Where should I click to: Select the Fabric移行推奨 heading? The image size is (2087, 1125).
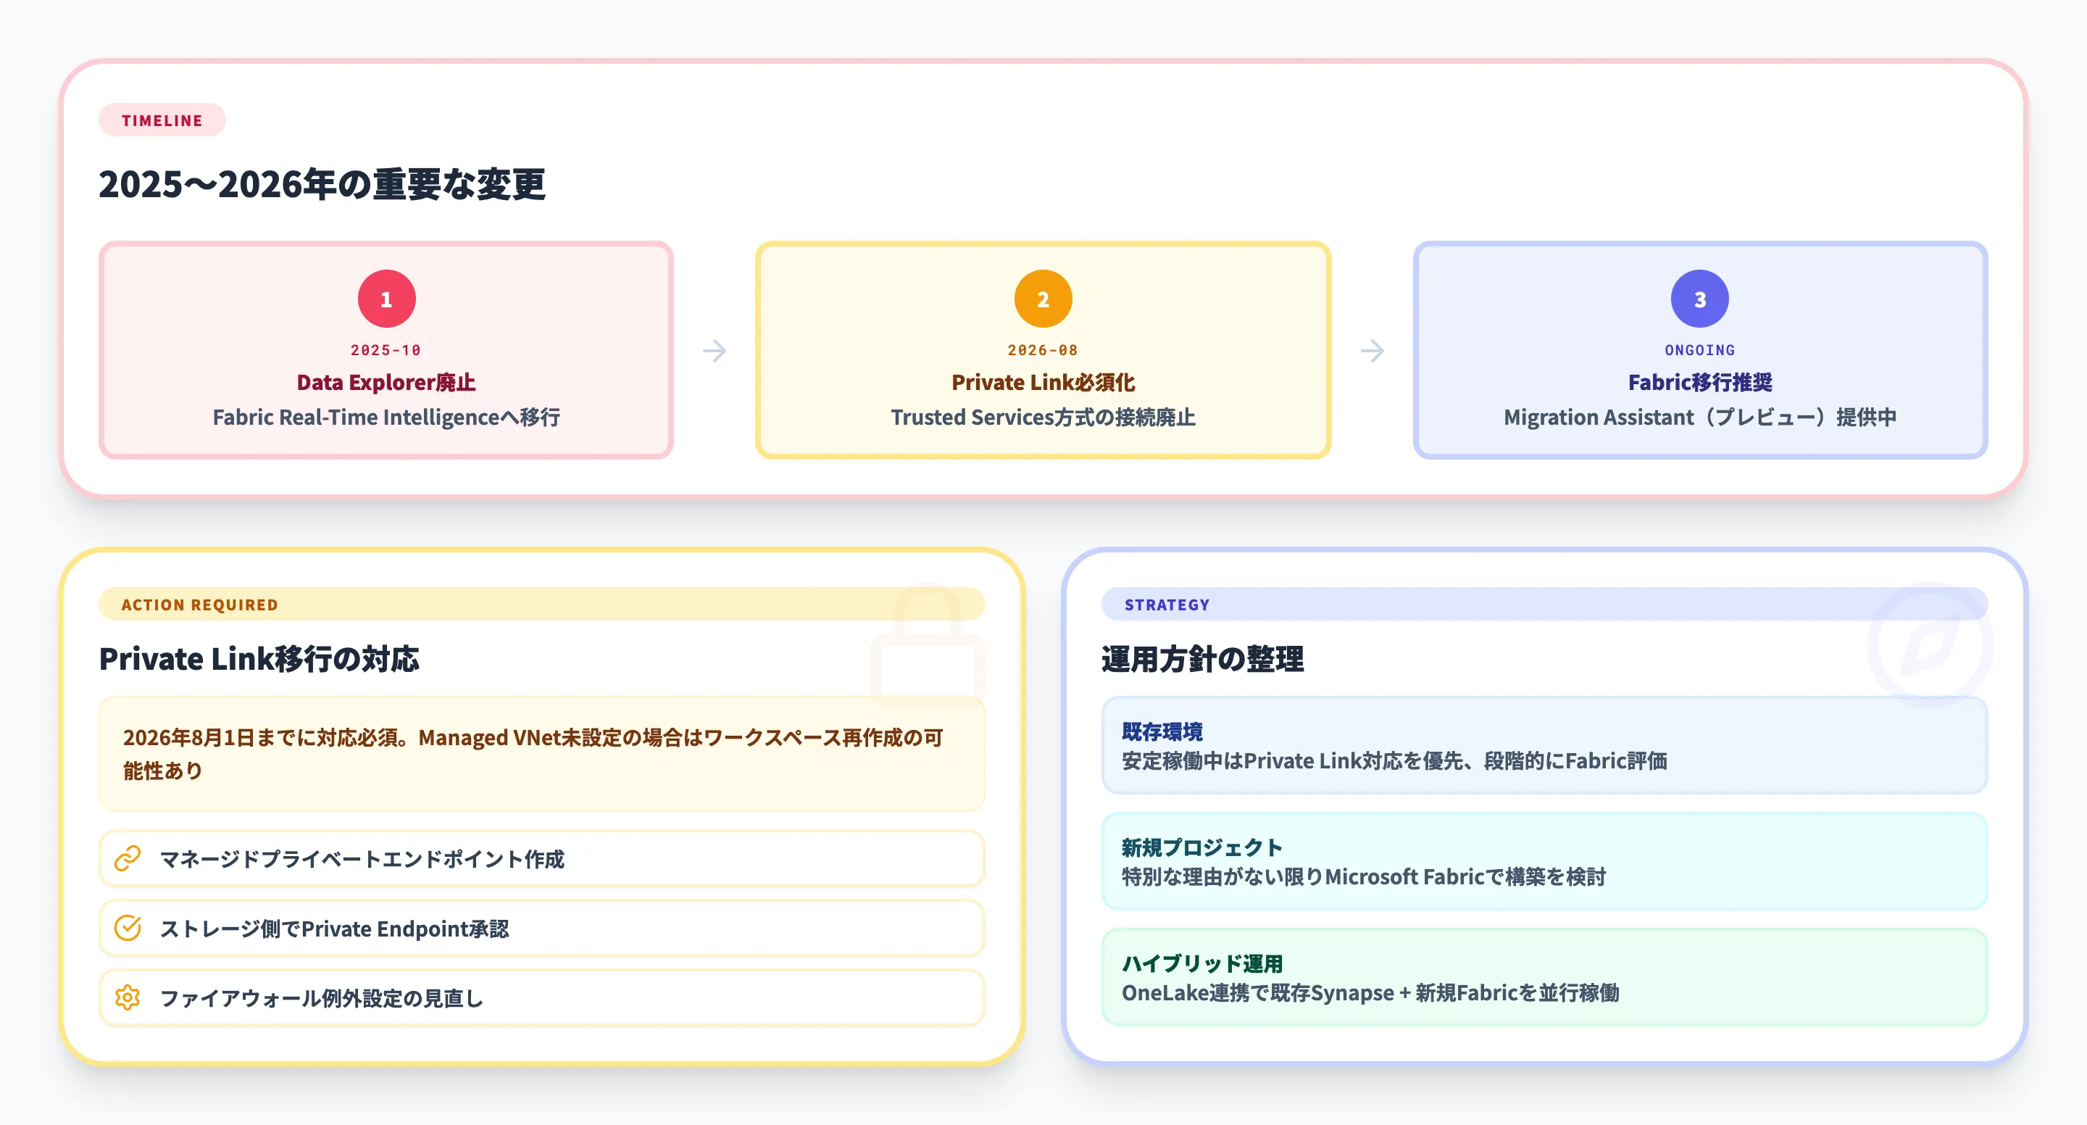coord(1700,383)
